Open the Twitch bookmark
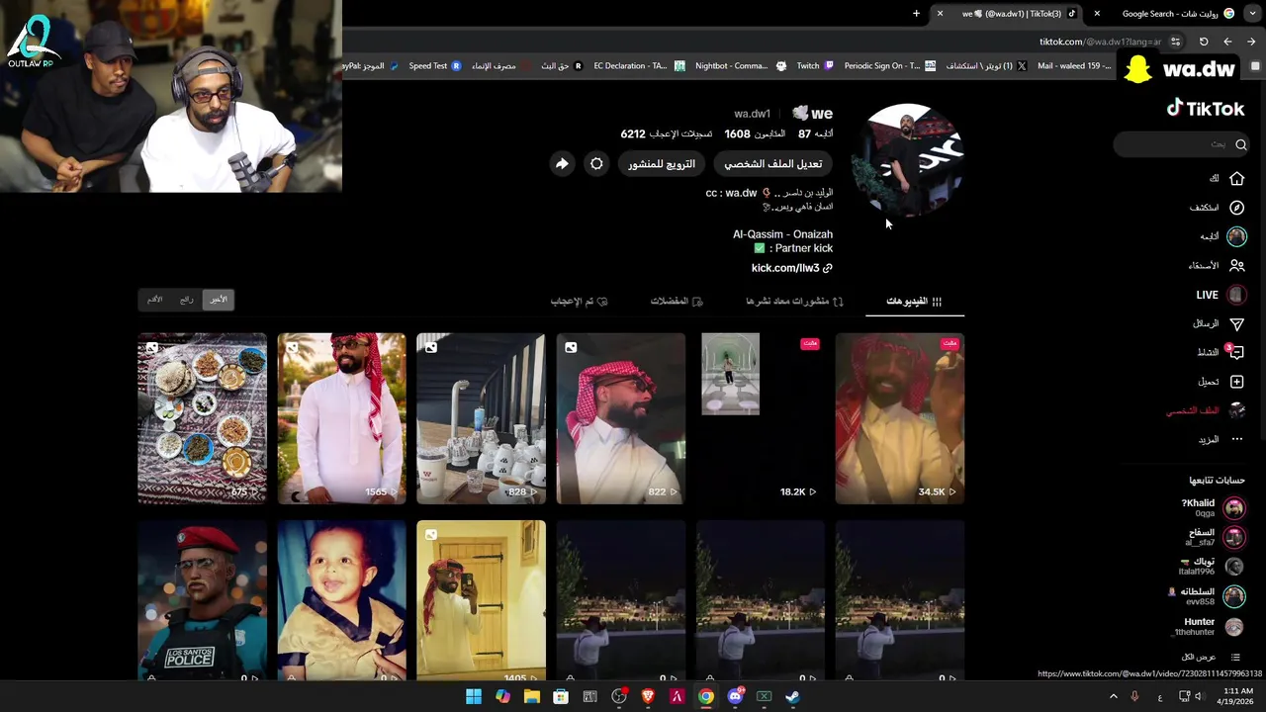1266x712 pixels. click(x=814, y=66)
